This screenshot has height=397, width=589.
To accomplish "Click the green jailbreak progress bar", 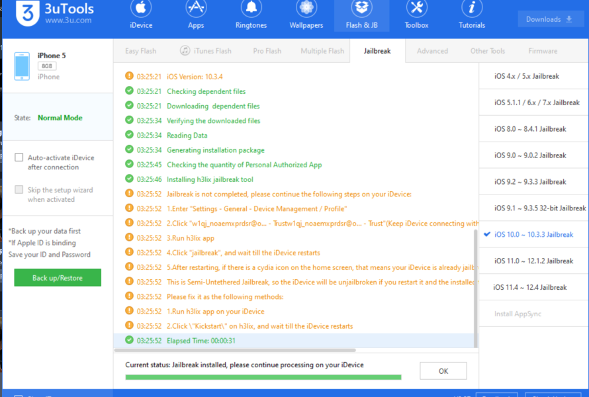I will coord(263,377).
